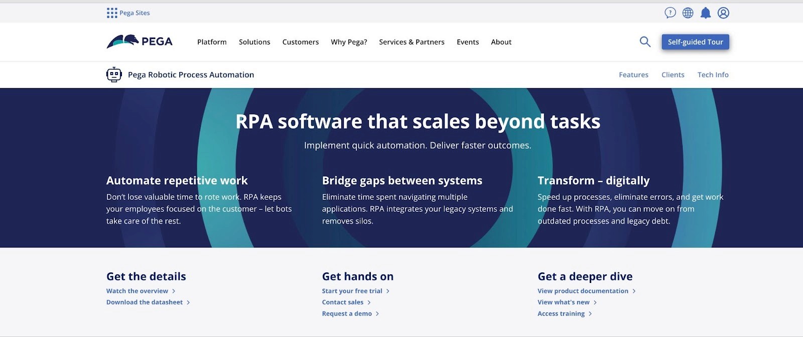Open Watch the overview link
The height and width of the screenshot is (337, 803).
pyautogui.click(x=137, y=291)
